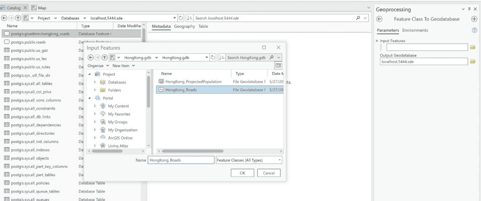Click the up arrow in Input Features dialog
This screenshot has width=481, height=201.
click(x=104, y=57)
